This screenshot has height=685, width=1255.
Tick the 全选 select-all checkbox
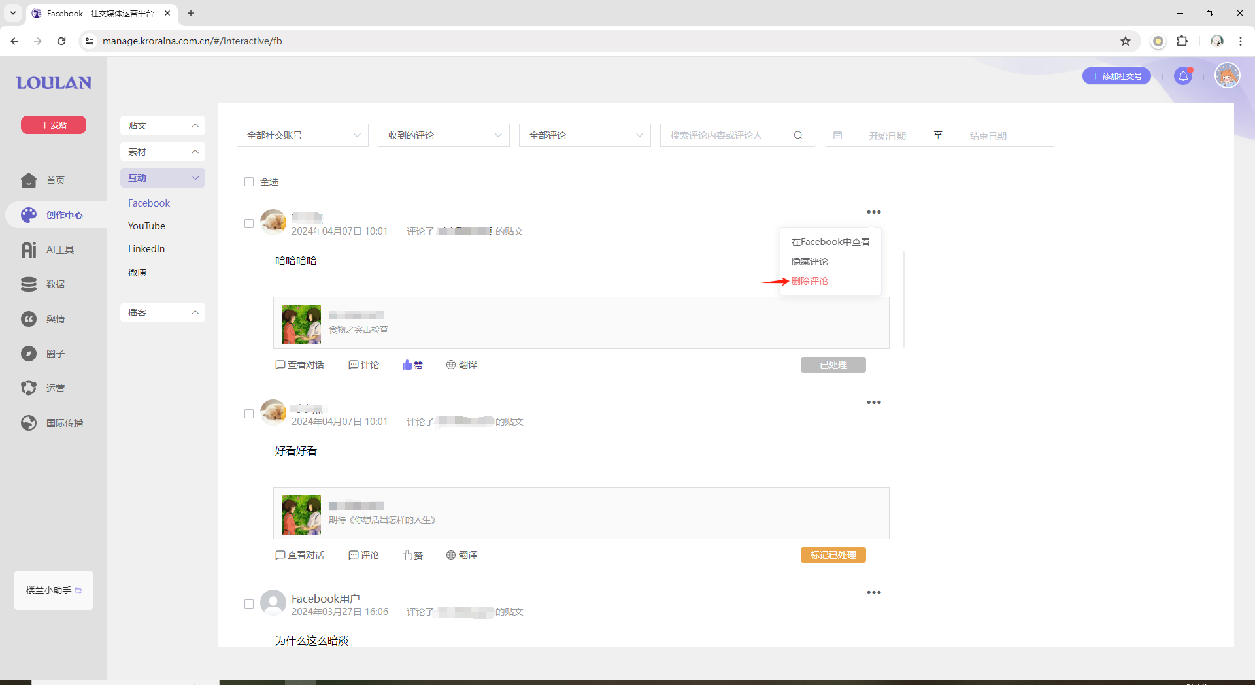(249, 182)
